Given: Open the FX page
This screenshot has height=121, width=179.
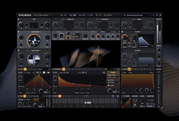Looking at the screenshot, I should tap(99, 15).
